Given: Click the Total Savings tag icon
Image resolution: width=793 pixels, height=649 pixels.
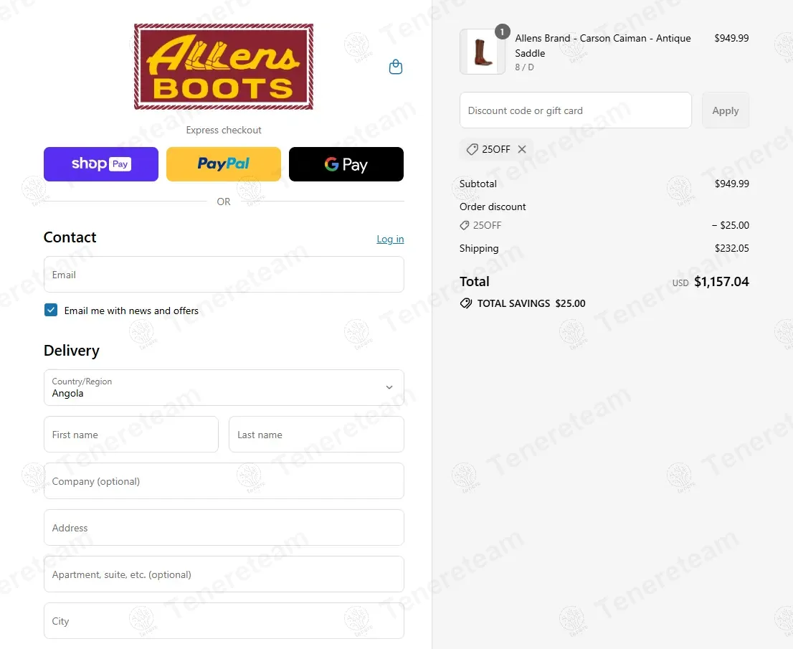Looking at the screenshot, I should click(466, 303).
